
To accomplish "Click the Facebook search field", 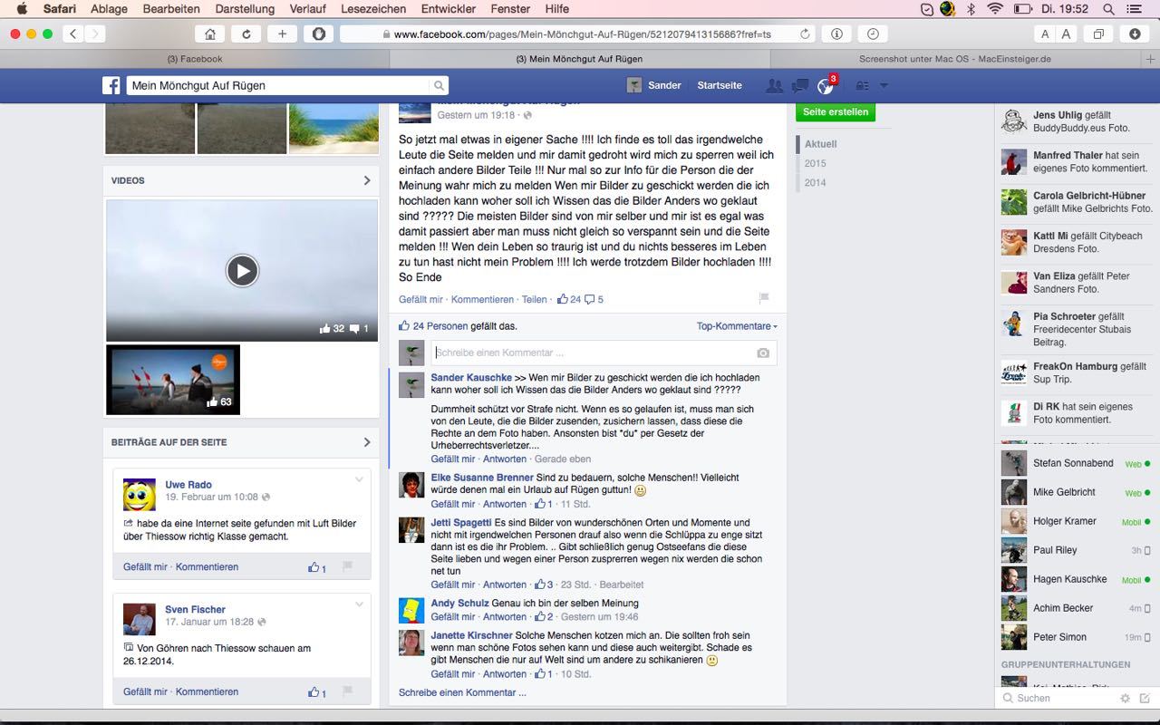I will coord(278,85).
